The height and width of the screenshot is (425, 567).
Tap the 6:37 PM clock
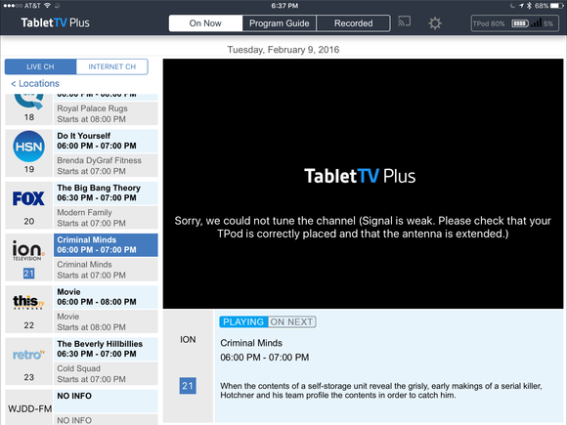point(284,6)
